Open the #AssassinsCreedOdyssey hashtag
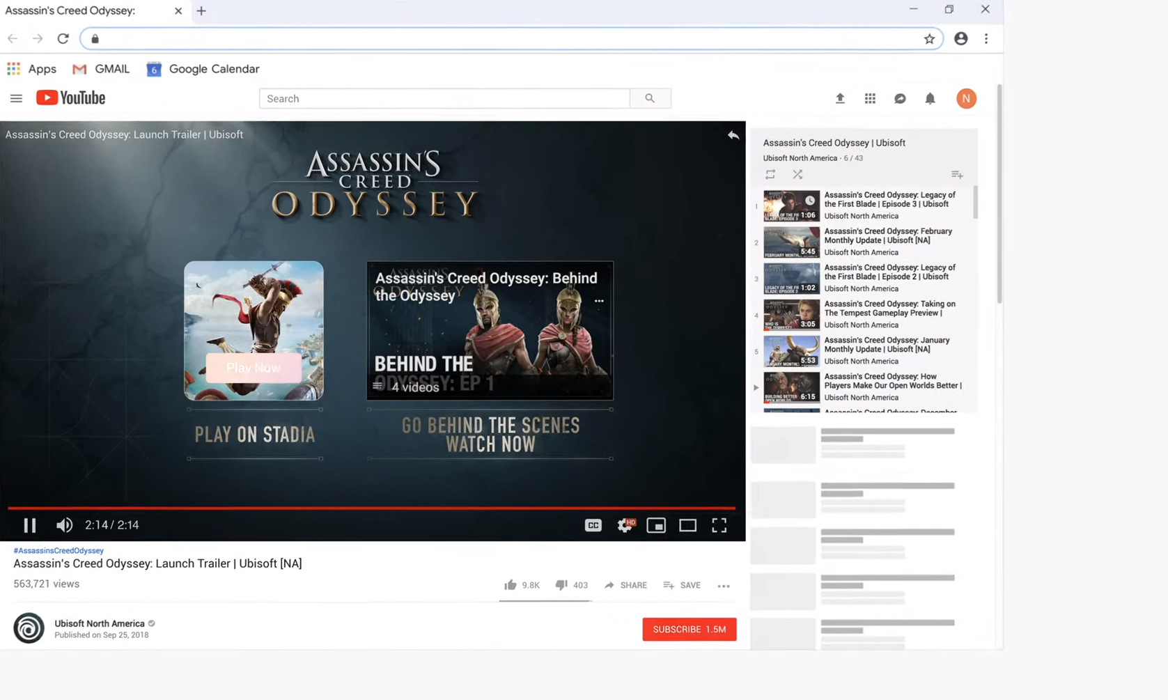Viewport: 1168px width, 700px height. pos(59,550)
